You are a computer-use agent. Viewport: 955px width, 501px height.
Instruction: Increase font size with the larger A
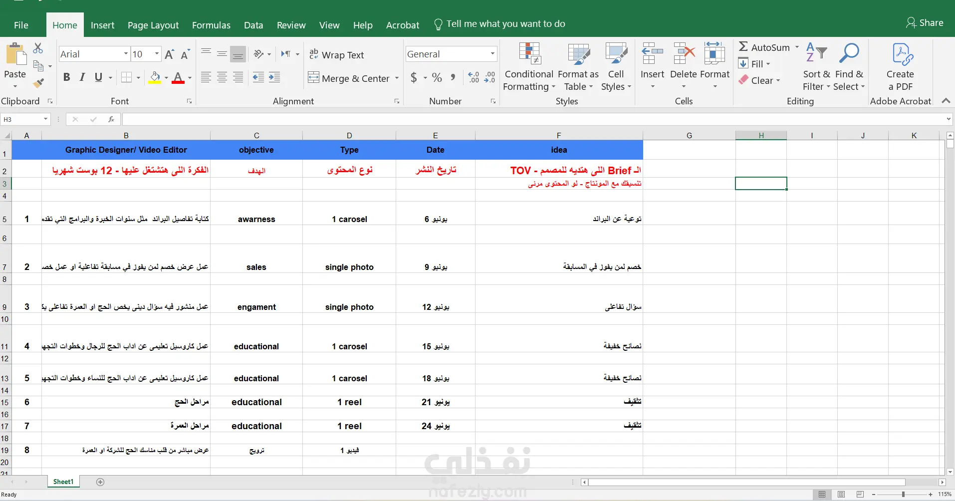click(x=170, y=54)
